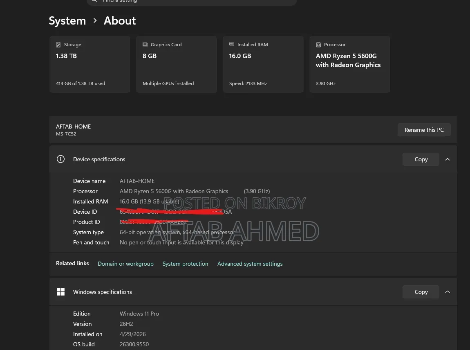470x350 pixels.
Task: Select the No pen or touch input text
Action: (x=181, y=242)
